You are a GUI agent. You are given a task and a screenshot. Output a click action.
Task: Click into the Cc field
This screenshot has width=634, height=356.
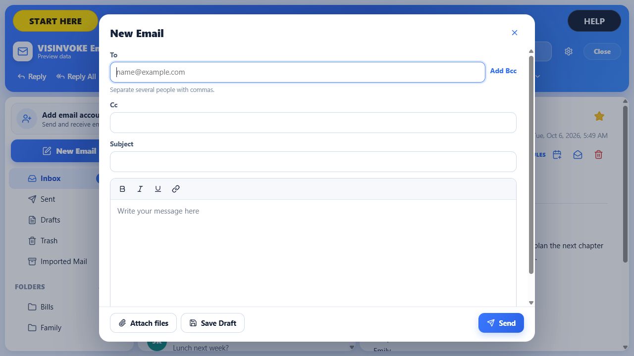pyautogui.click(x=313, y=123)
